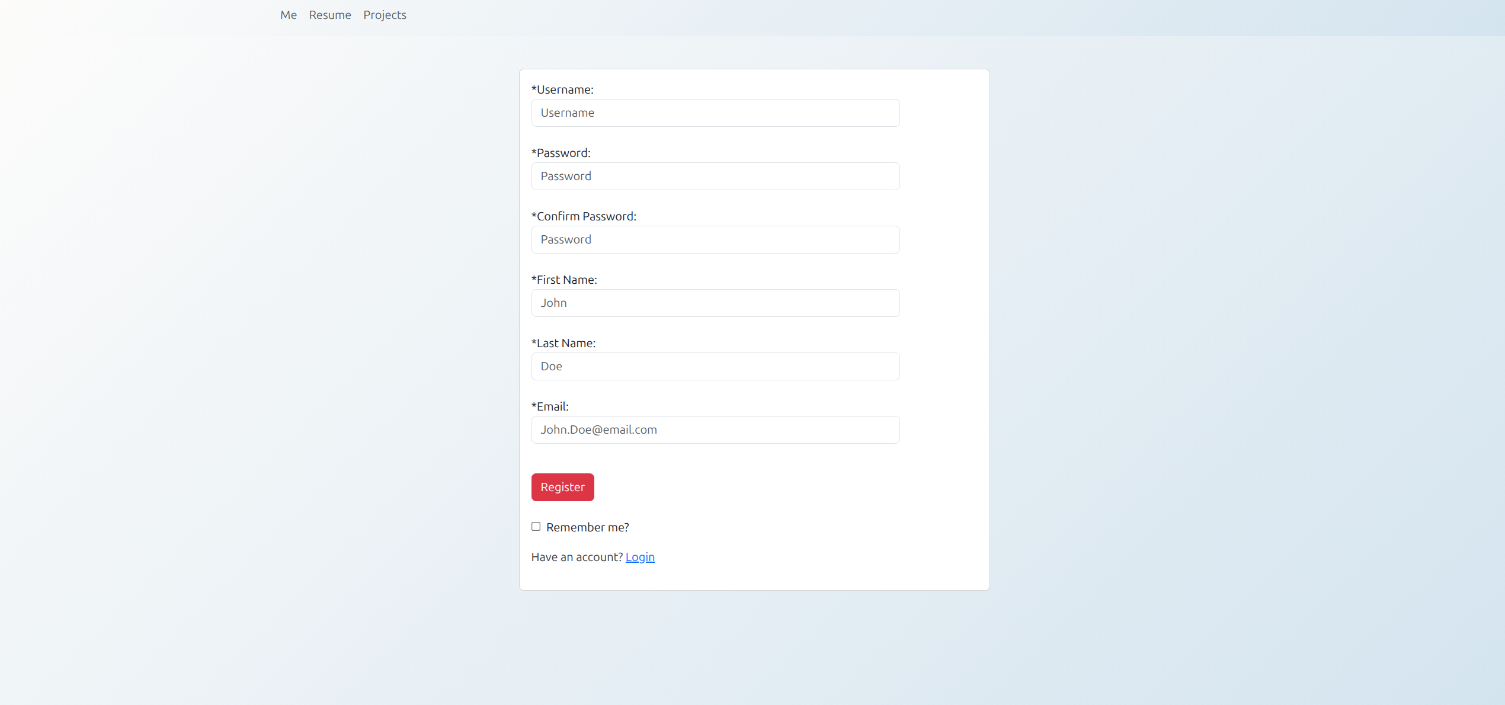The width and height of the screenshot is (1505, 705).
Task: Click the Username input field
Action: [715, 113]
